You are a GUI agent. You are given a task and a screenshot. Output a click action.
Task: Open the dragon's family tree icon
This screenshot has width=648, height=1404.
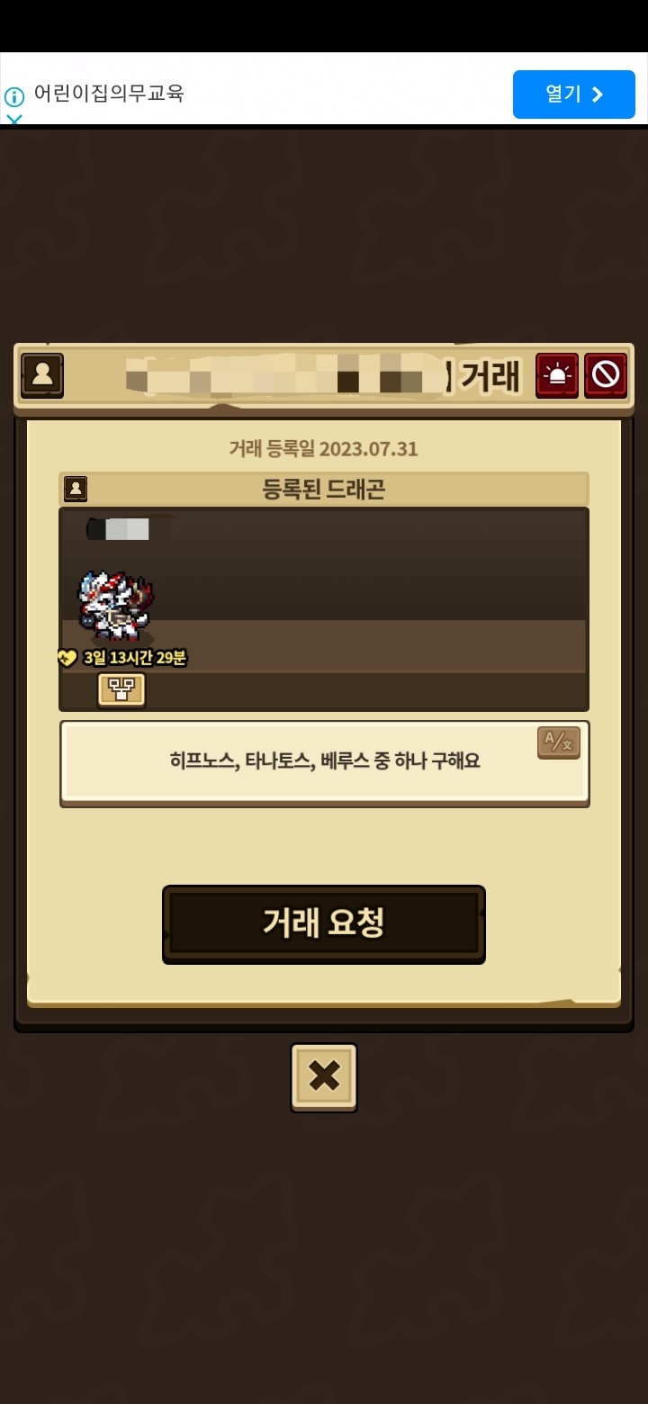coord(121,690)
